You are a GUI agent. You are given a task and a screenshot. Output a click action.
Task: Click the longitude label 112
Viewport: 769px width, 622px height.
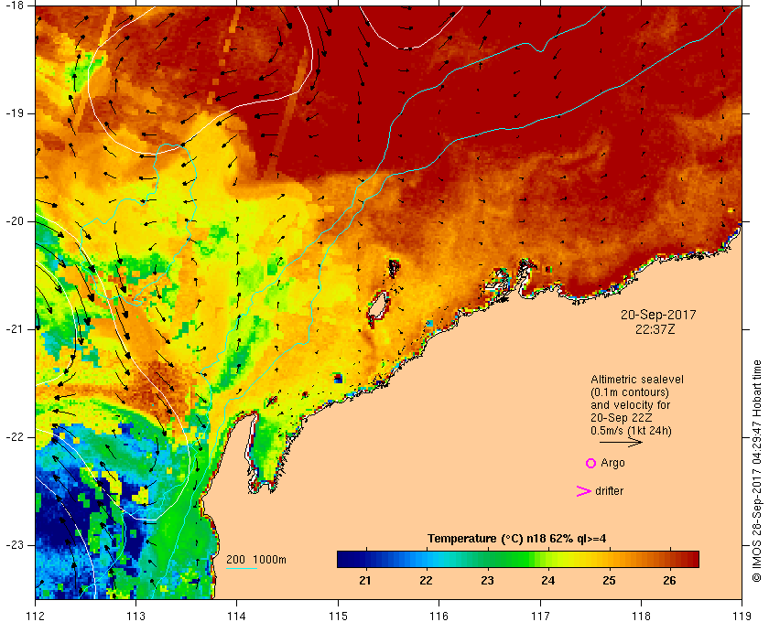[36, 615]
